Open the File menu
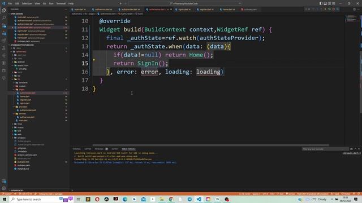The height and width of the screenshot is (203, 362). [x=10, y=3]
